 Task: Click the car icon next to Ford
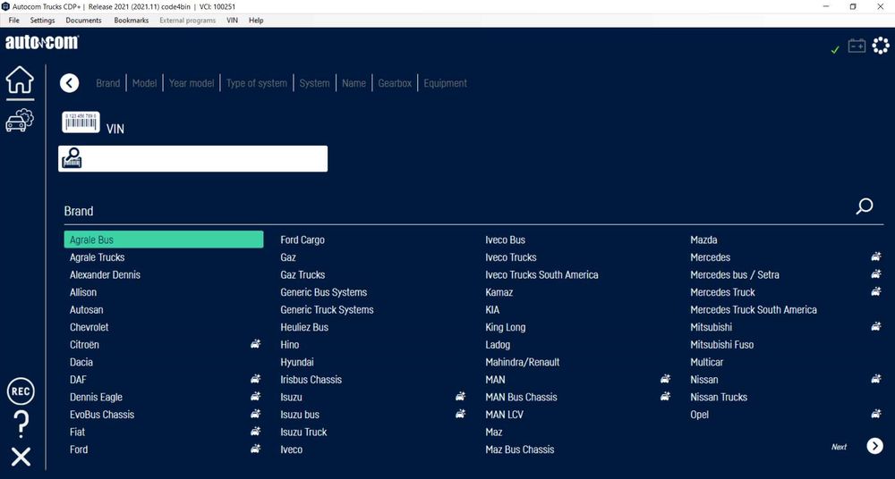256,449
